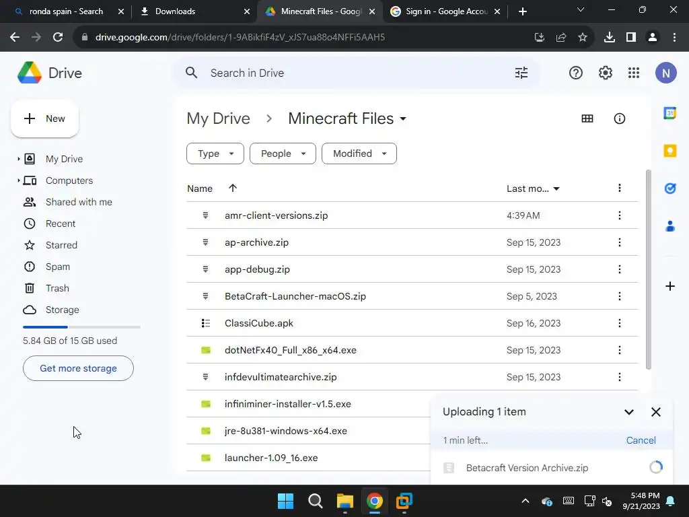
Task: Click the storage usage progress bar
Action: [x=81, y=327]
